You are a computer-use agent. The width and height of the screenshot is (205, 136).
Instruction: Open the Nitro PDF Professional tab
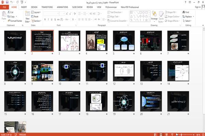point(130,7)
